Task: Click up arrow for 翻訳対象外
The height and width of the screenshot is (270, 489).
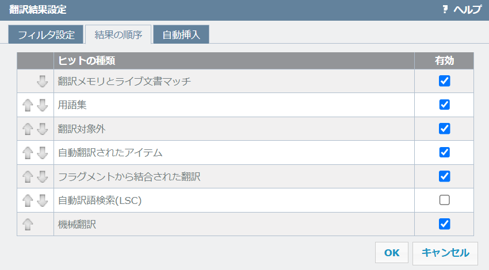Action: pos(28,129)
